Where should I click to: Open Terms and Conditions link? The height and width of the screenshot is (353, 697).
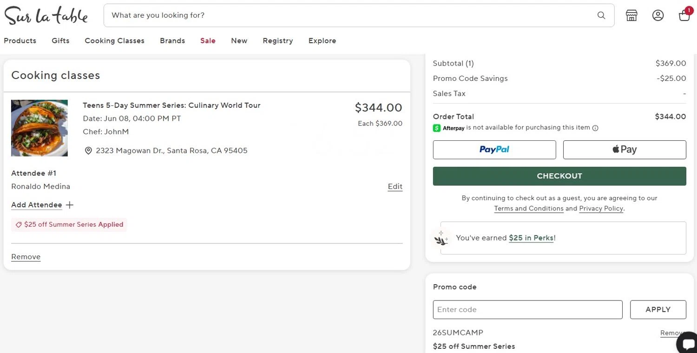[x=529, y=209]
